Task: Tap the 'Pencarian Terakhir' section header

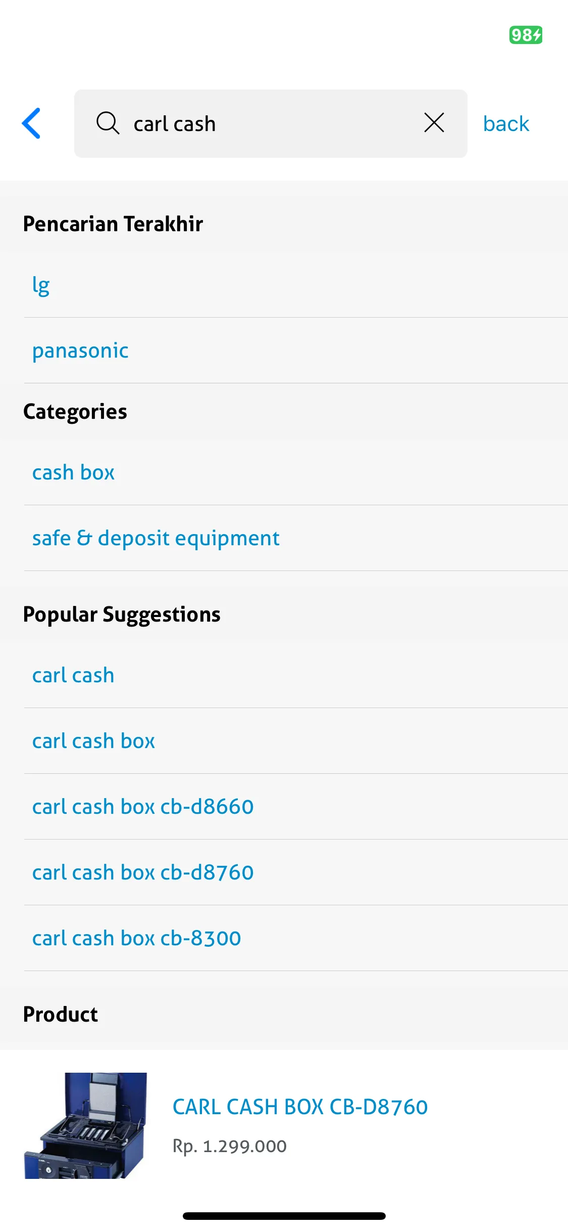Action: point(113,224)
